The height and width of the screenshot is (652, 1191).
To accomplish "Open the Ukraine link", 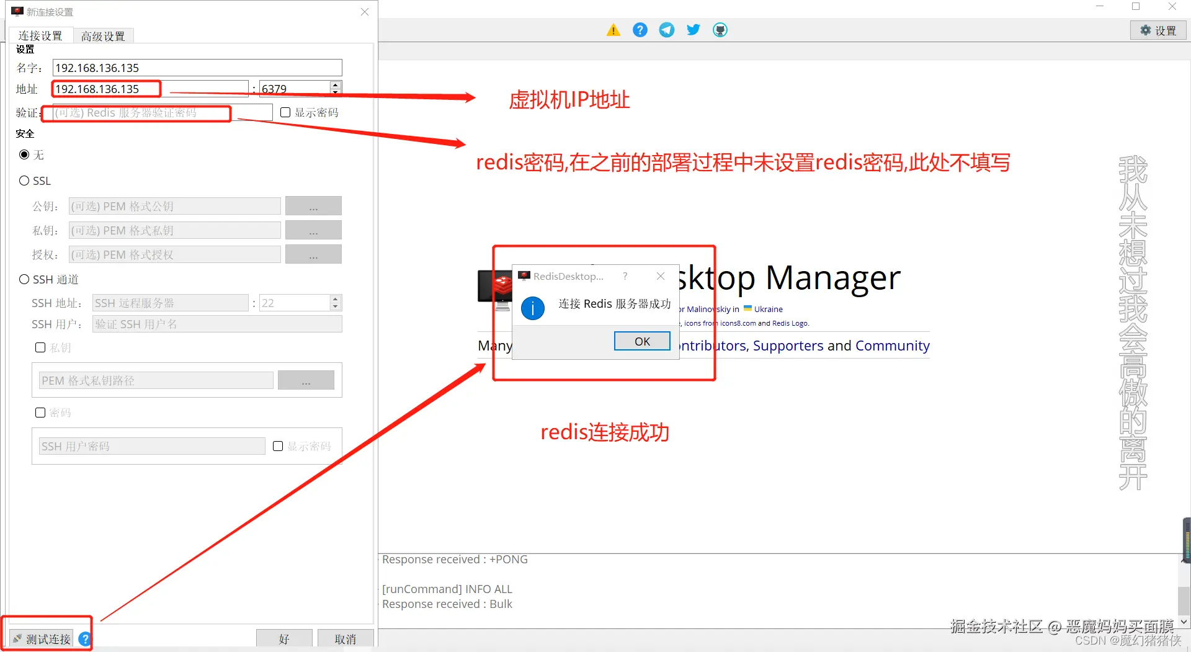I will click(768, 309).
